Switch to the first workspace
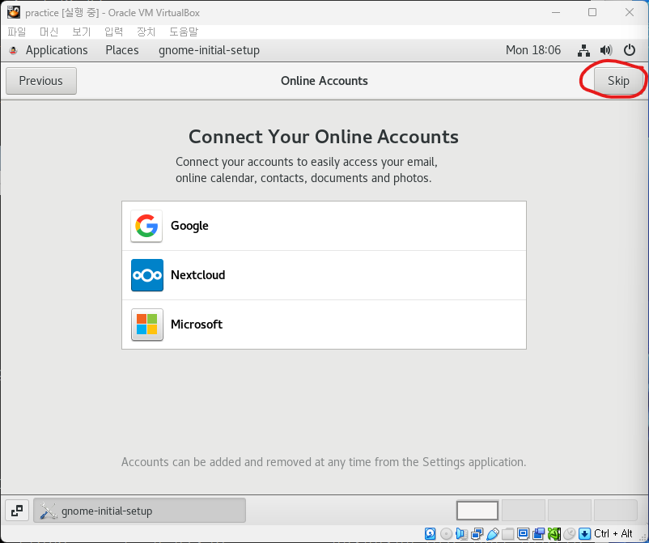 point(477,511)
